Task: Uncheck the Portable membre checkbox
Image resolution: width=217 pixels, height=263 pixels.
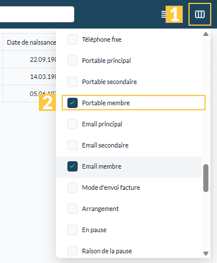Action: click(x=73, y=103)
